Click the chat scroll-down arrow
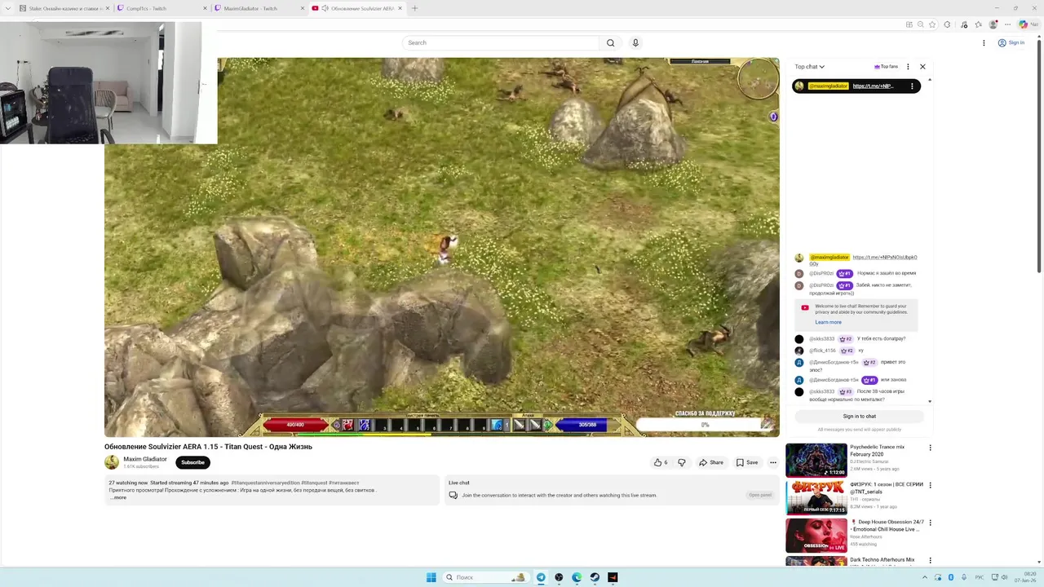The image size is (1044, 587). pyautogui.click(x=930, y=401)
